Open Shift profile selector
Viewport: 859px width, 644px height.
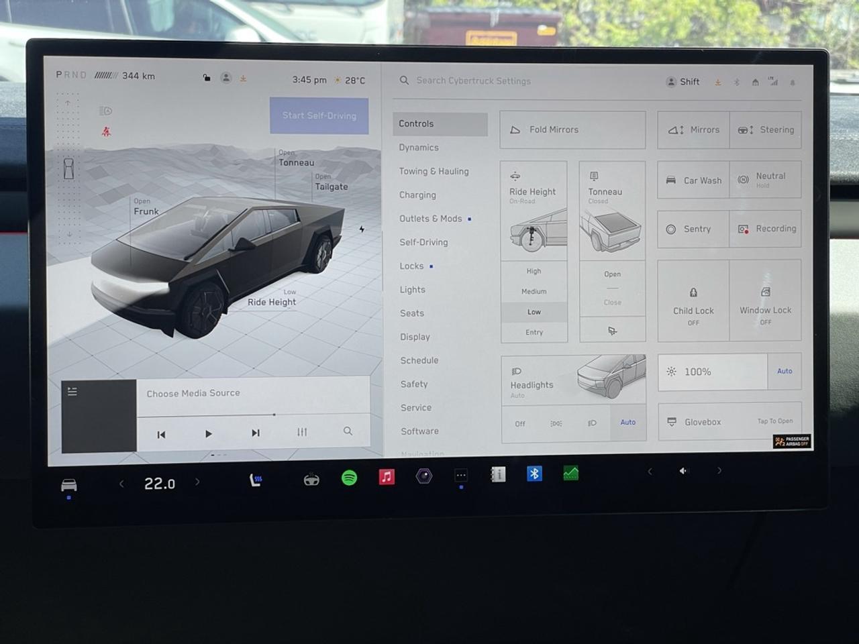683,82
